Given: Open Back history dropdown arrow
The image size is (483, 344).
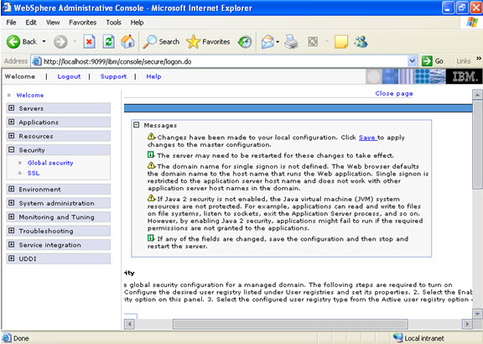Looking at the screenshot, I should tap(44, 41).
